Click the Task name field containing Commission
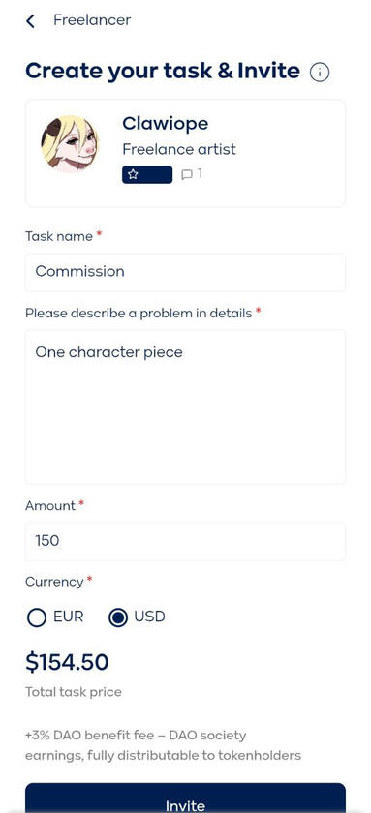This screenshot has height=813, width=371. pos(185,272)
